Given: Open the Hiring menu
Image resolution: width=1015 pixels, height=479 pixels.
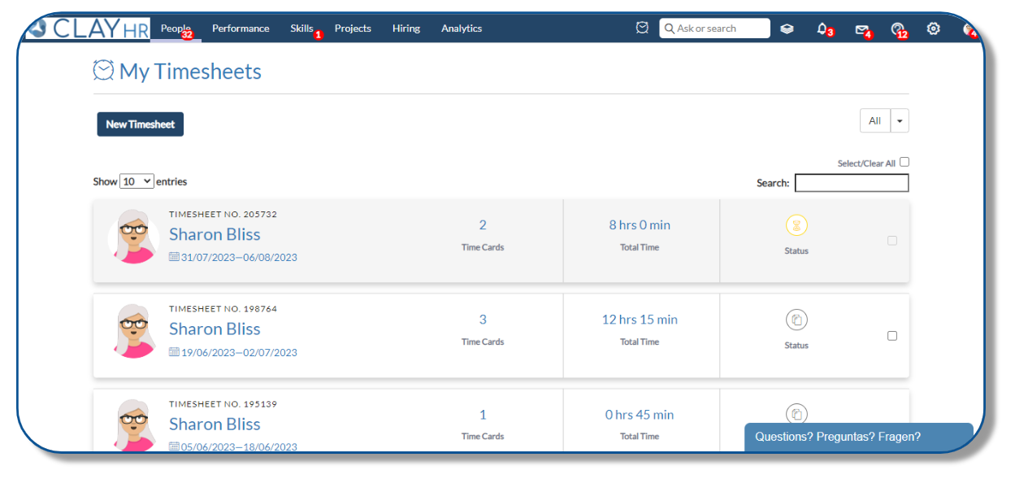Looking at the screenshot, I should (406, 28).
